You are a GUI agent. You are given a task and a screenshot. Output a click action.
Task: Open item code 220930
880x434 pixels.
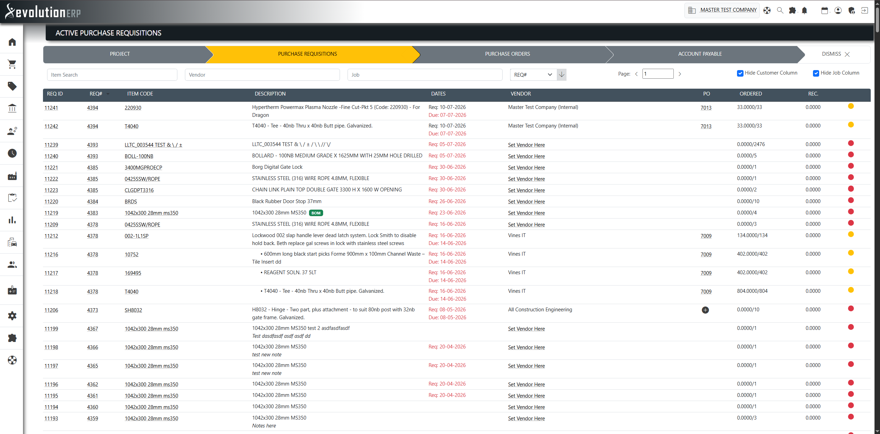[133, 108]
